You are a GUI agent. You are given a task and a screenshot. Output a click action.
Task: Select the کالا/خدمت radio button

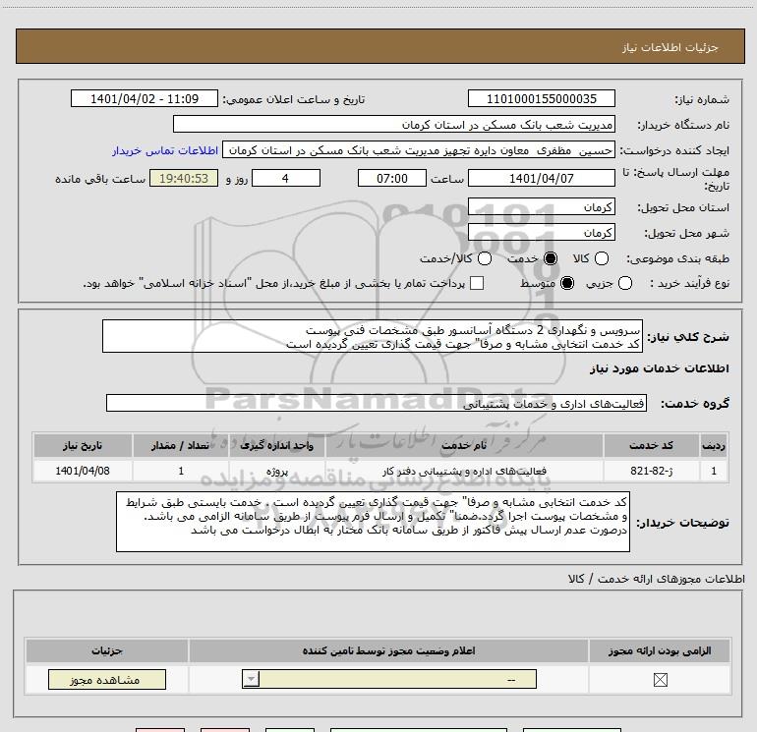(485, 258)
